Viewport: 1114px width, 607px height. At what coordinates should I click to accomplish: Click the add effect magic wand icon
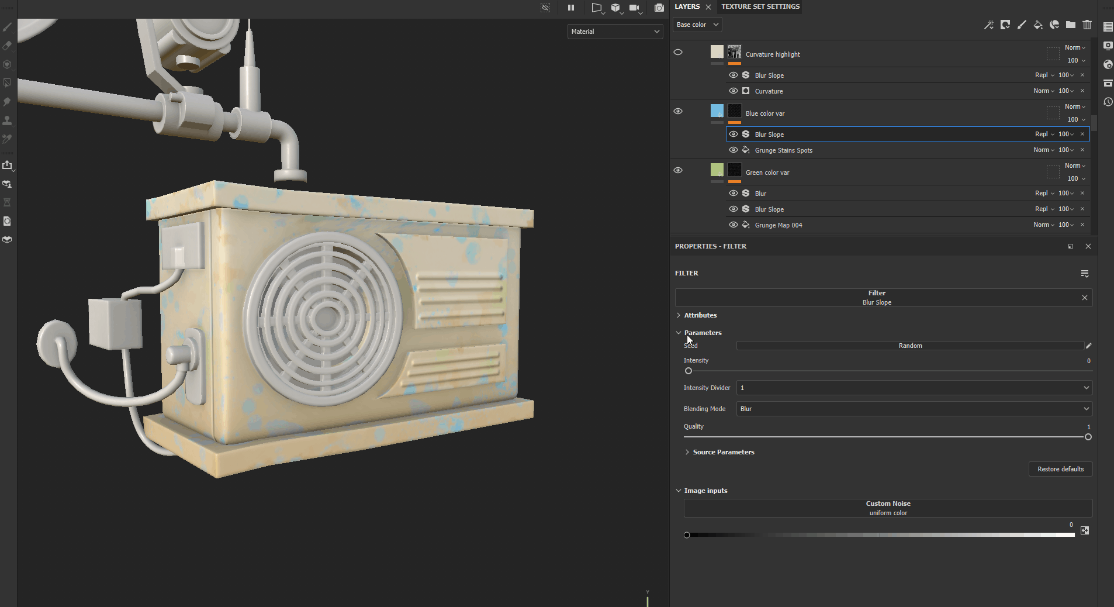point(988,25)
